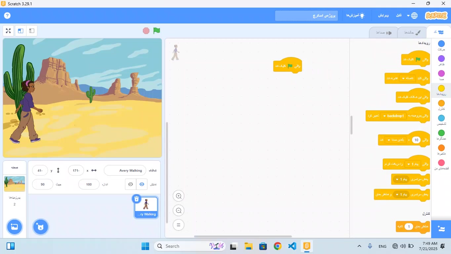Hide the sprite with the crossed-eye button
This screenshot has width=451, height=254.
131,184
